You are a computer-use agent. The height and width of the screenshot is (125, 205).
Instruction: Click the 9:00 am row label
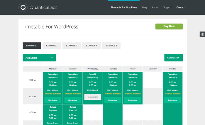[x=33, y=112]
